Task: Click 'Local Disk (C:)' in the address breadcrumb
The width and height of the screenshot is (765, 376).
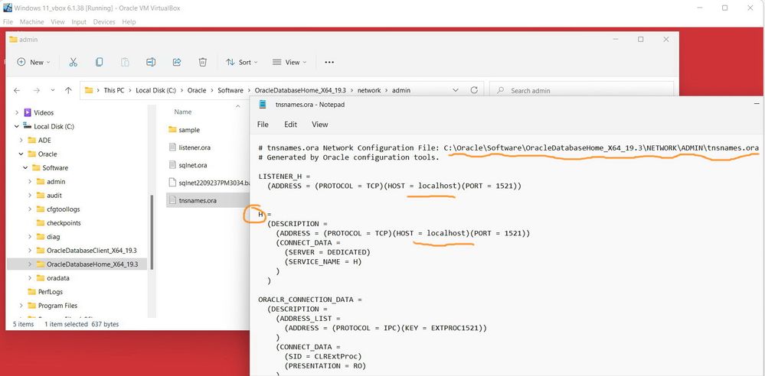Action: click(x=155, y=90)
